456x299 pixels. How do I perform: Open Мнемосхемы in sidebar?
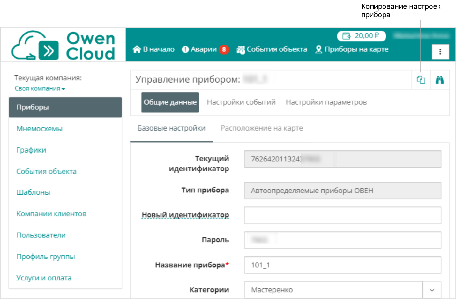40,129
